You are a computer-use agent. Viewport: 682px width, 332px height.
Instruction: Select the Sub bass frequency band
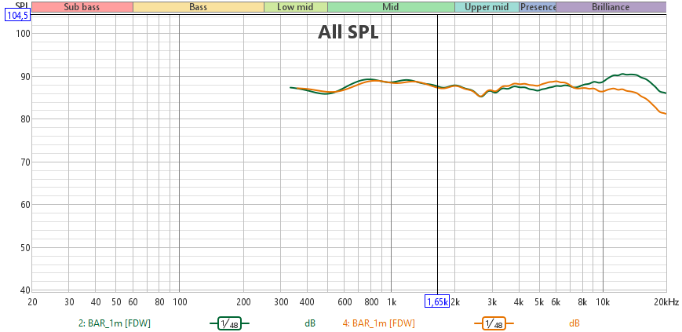[x=82, y=7]
